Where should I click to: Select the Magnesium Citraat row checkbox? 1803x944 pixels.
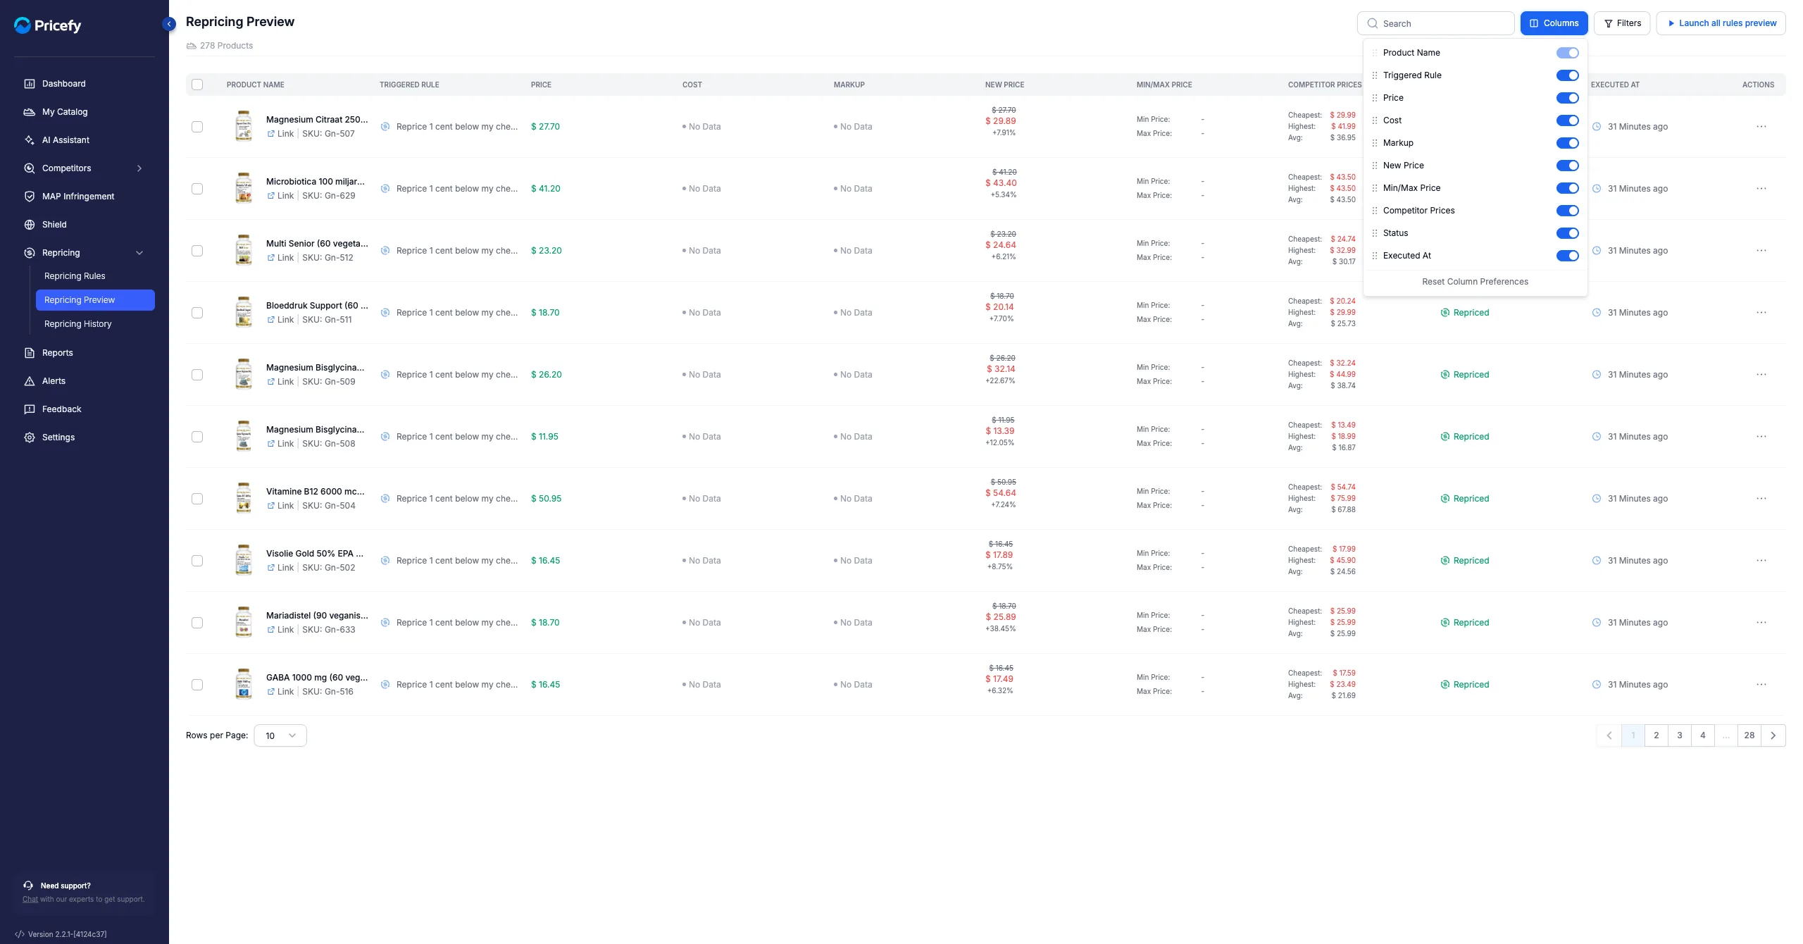click(197, 127)
